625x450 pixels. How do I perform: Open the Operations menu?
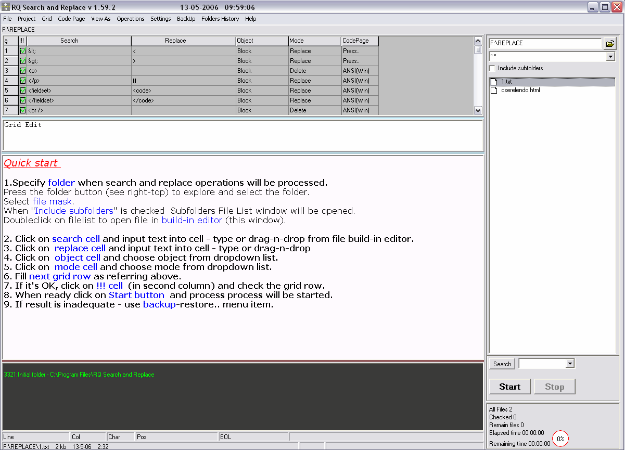130,19
